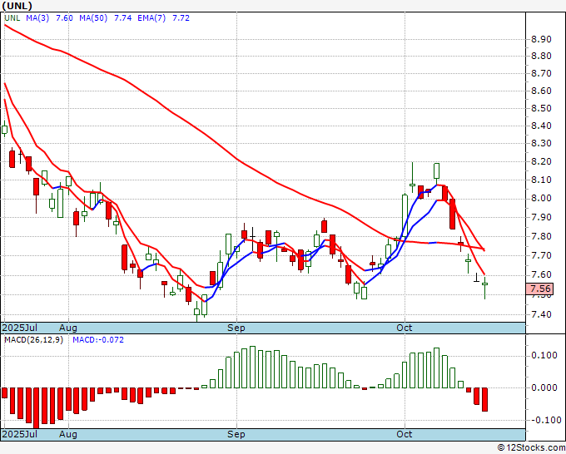
Task: Click the 8.50 price axis label
Action: 541,108
